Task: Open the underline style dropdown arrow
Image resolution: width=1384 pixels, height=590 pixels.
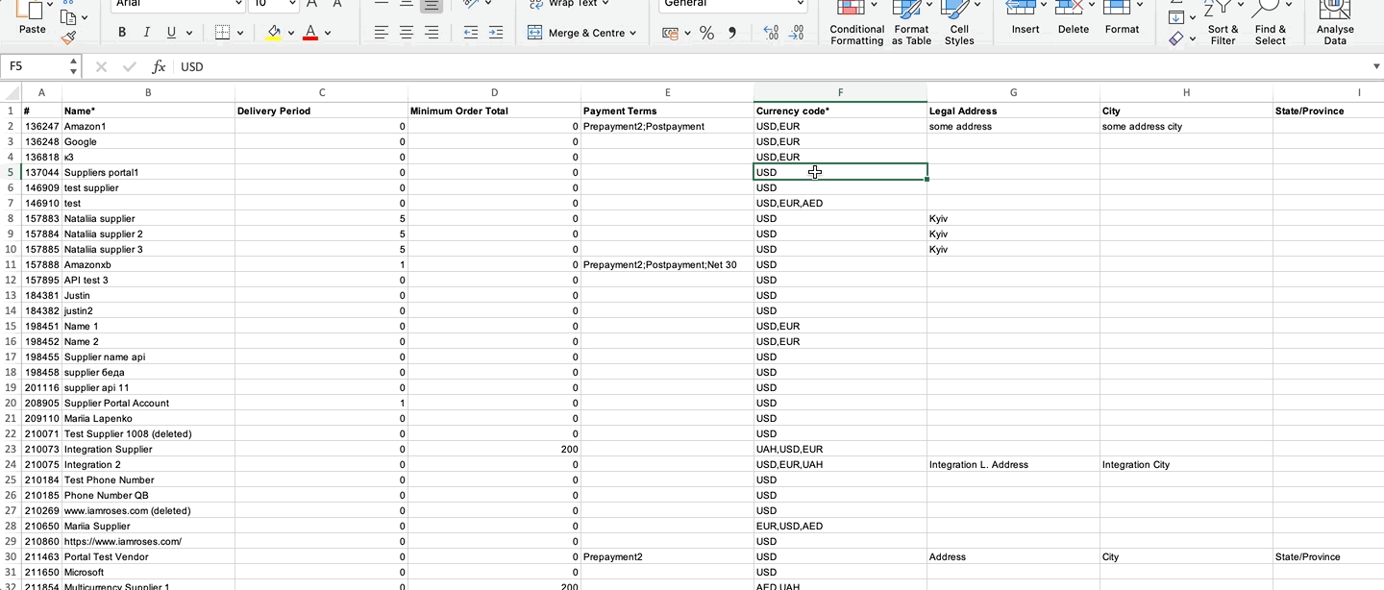Action: [189, 33]
